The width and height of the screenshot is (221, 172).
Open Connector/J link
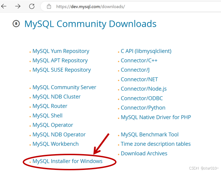135,70
